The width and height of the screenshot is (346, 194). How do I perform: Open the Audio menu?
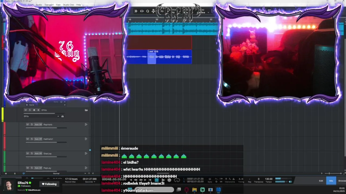[x=39, y=5]
